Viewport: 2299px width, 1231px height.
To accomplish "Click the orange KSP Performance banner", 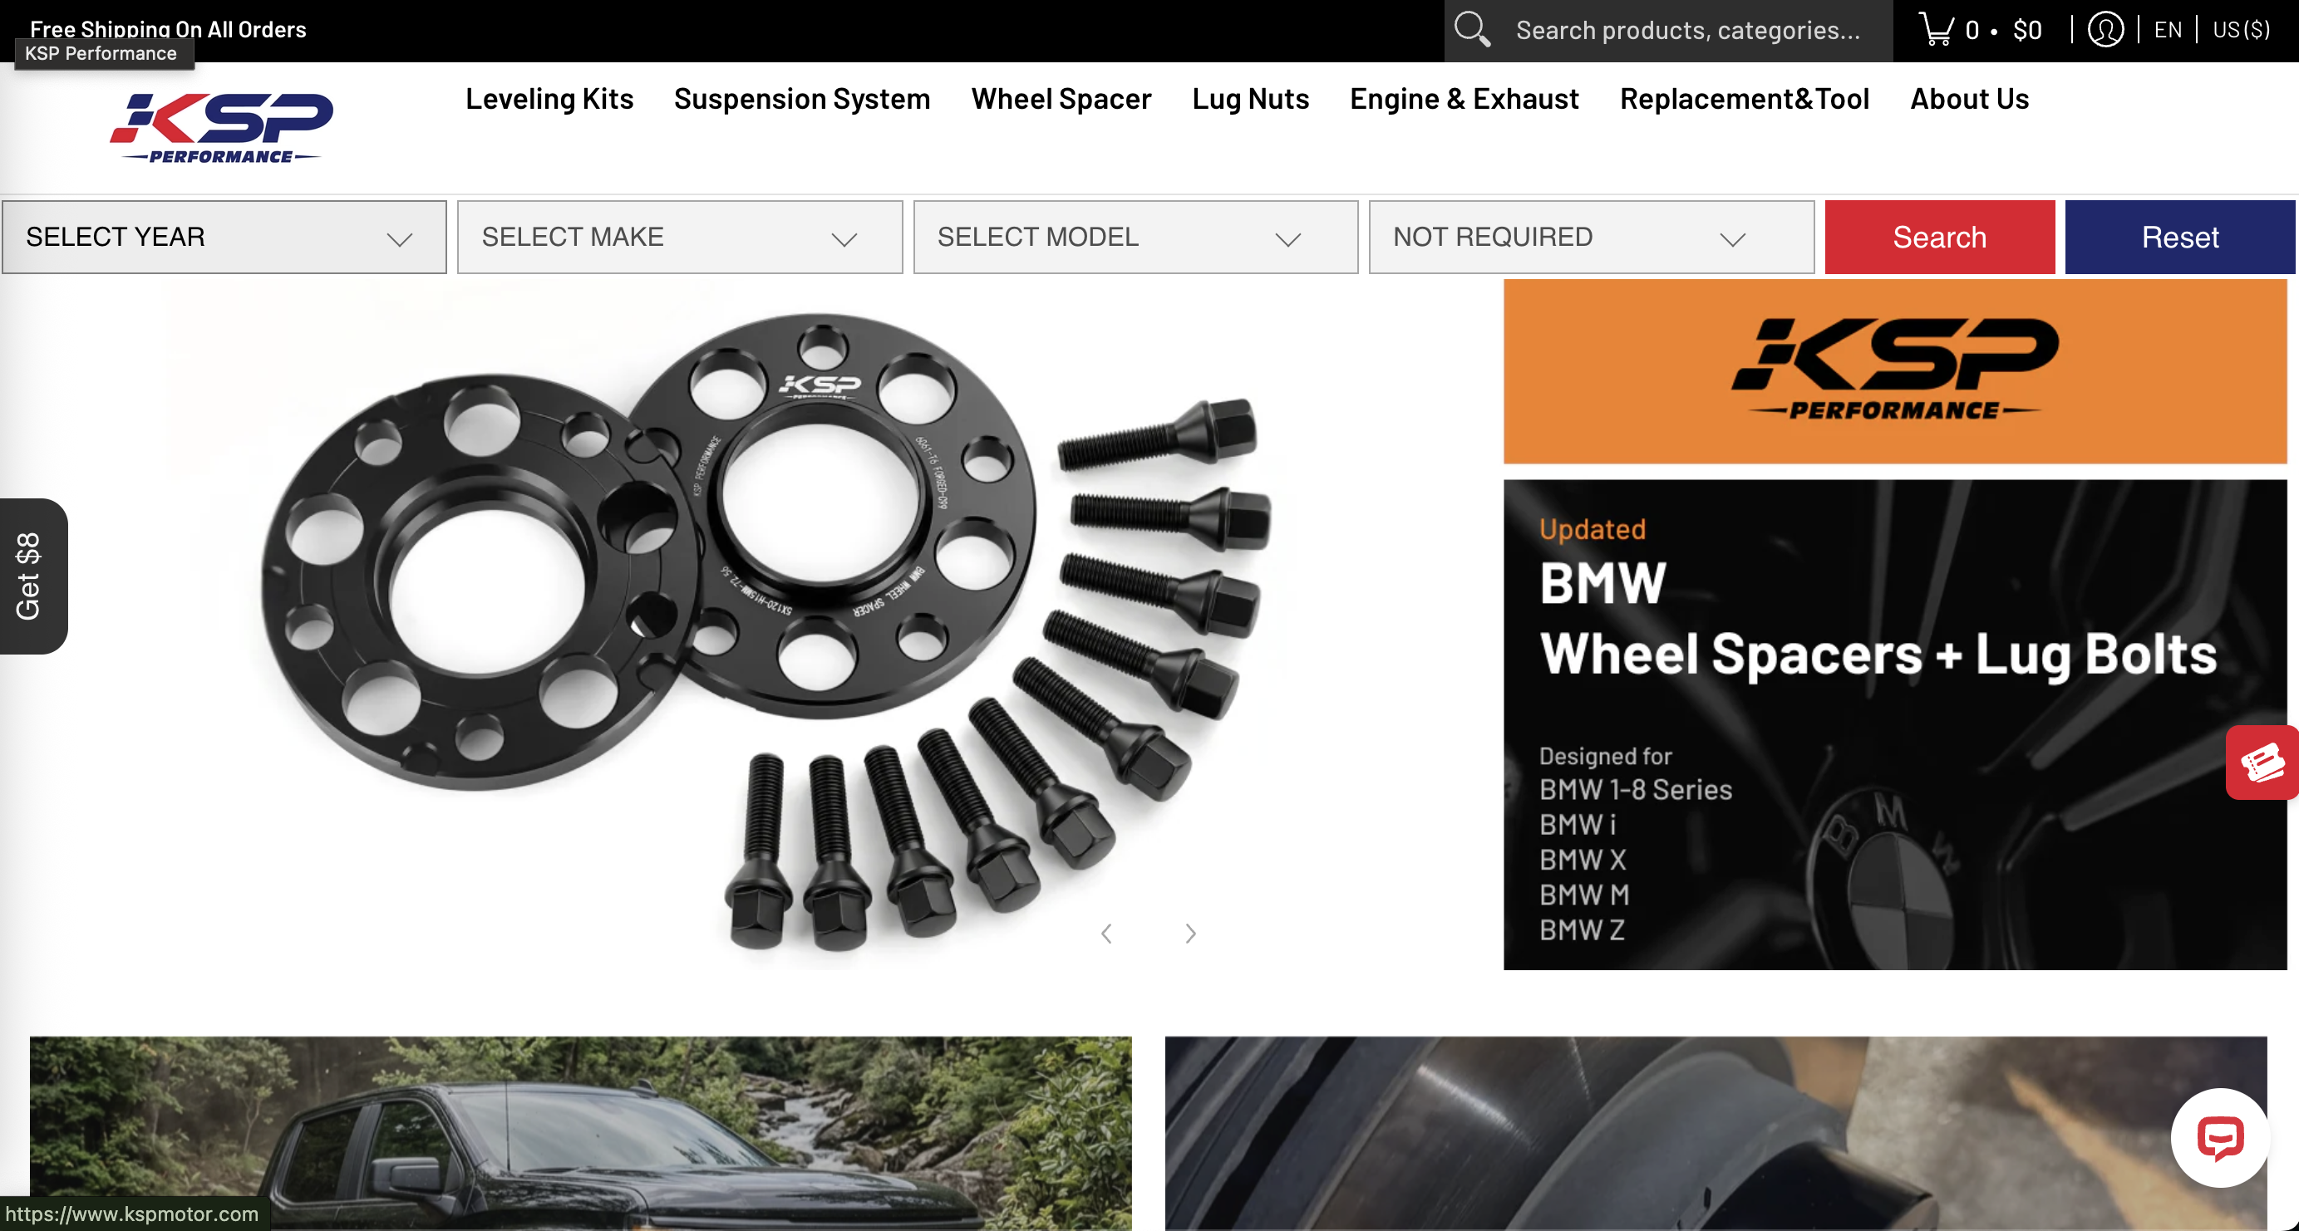I will 1895,371.
